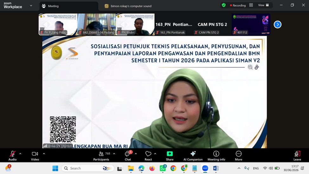Viewport: 309px width, 174px height.
Task: Open the clock showing 13:17
Action: 291,168
